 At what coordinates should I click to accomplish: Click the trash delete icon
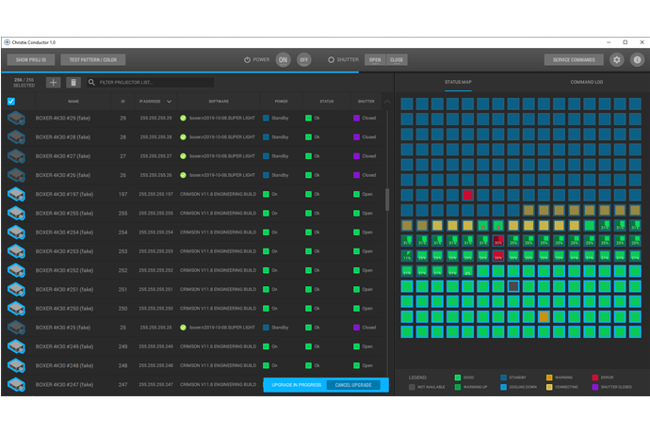click(x=73, y=83)
